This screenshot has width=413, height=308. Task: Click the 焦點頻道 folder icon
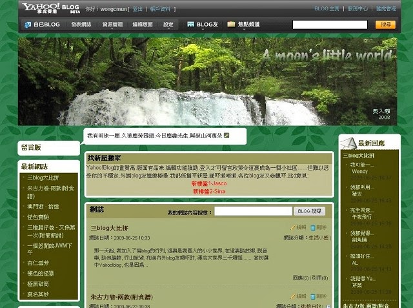point(231,25)
